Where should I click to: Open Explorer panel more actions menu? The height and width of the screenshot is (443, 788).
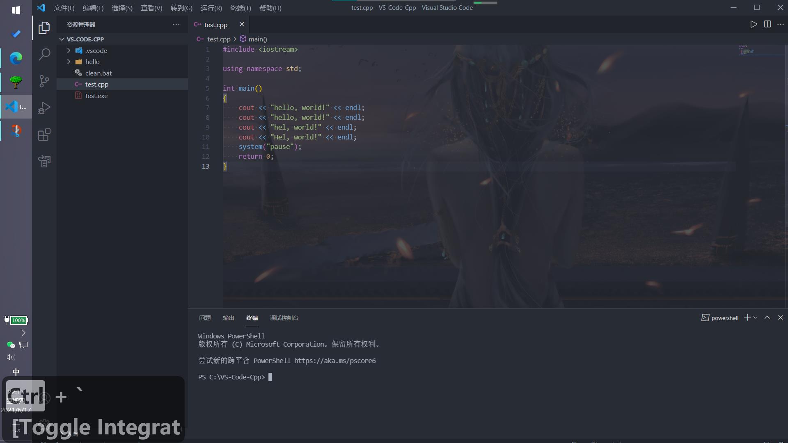coord(176,24)
